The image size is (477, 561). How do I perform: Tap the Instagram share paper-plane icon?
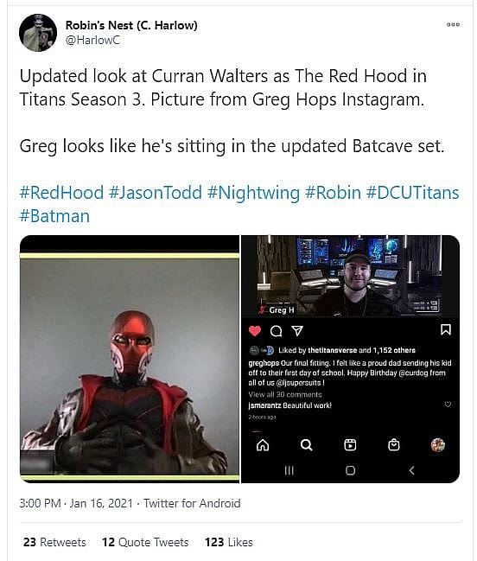[x=297, y=331]
